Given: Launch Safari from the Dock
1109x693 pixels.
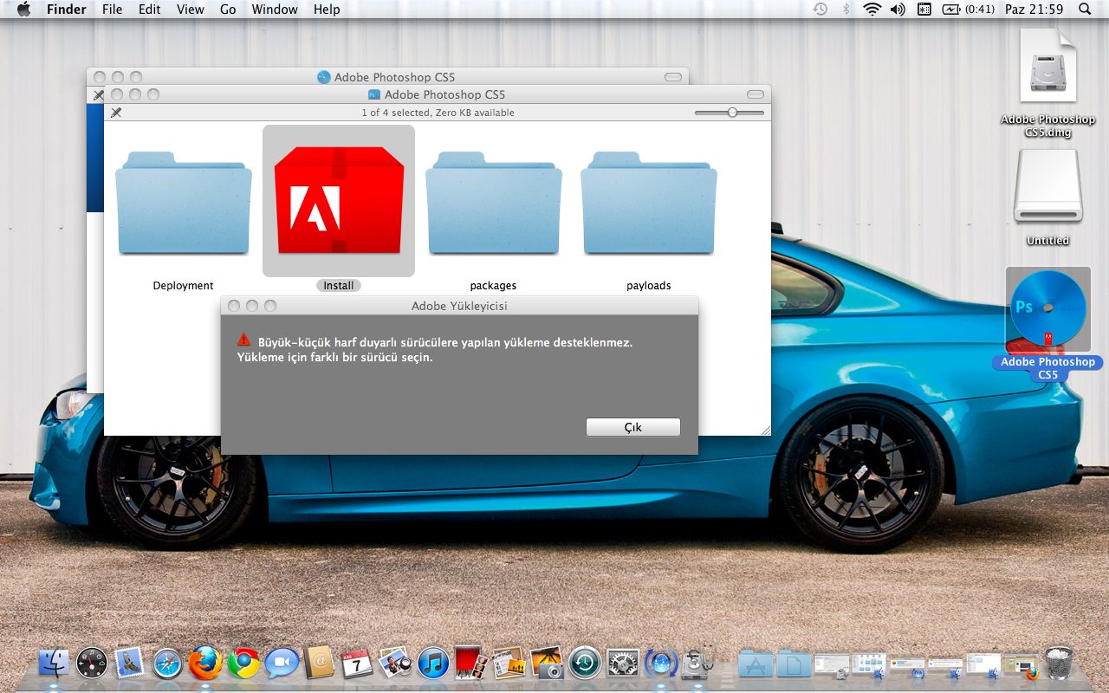Looking at the screenshot, I should pos(168,664).
